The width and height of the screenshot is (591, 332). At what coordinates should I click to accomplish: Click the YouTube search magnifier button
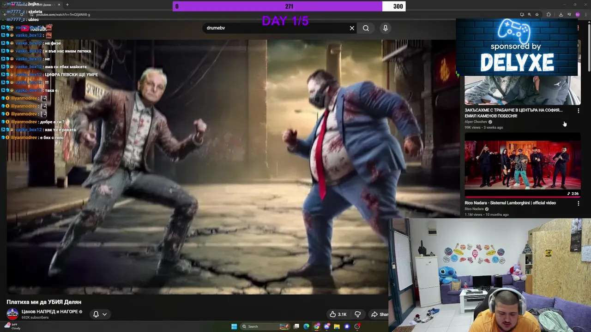tap(366, 28)
